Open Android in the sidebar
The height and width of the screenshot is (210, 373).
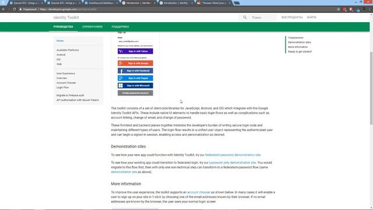pyautogui.click(x=61, y=55)
